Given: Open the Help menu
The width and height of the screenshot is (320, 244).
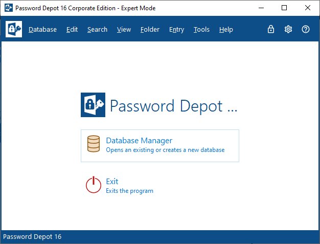Looking at the screenshot, I should (226, 29).
